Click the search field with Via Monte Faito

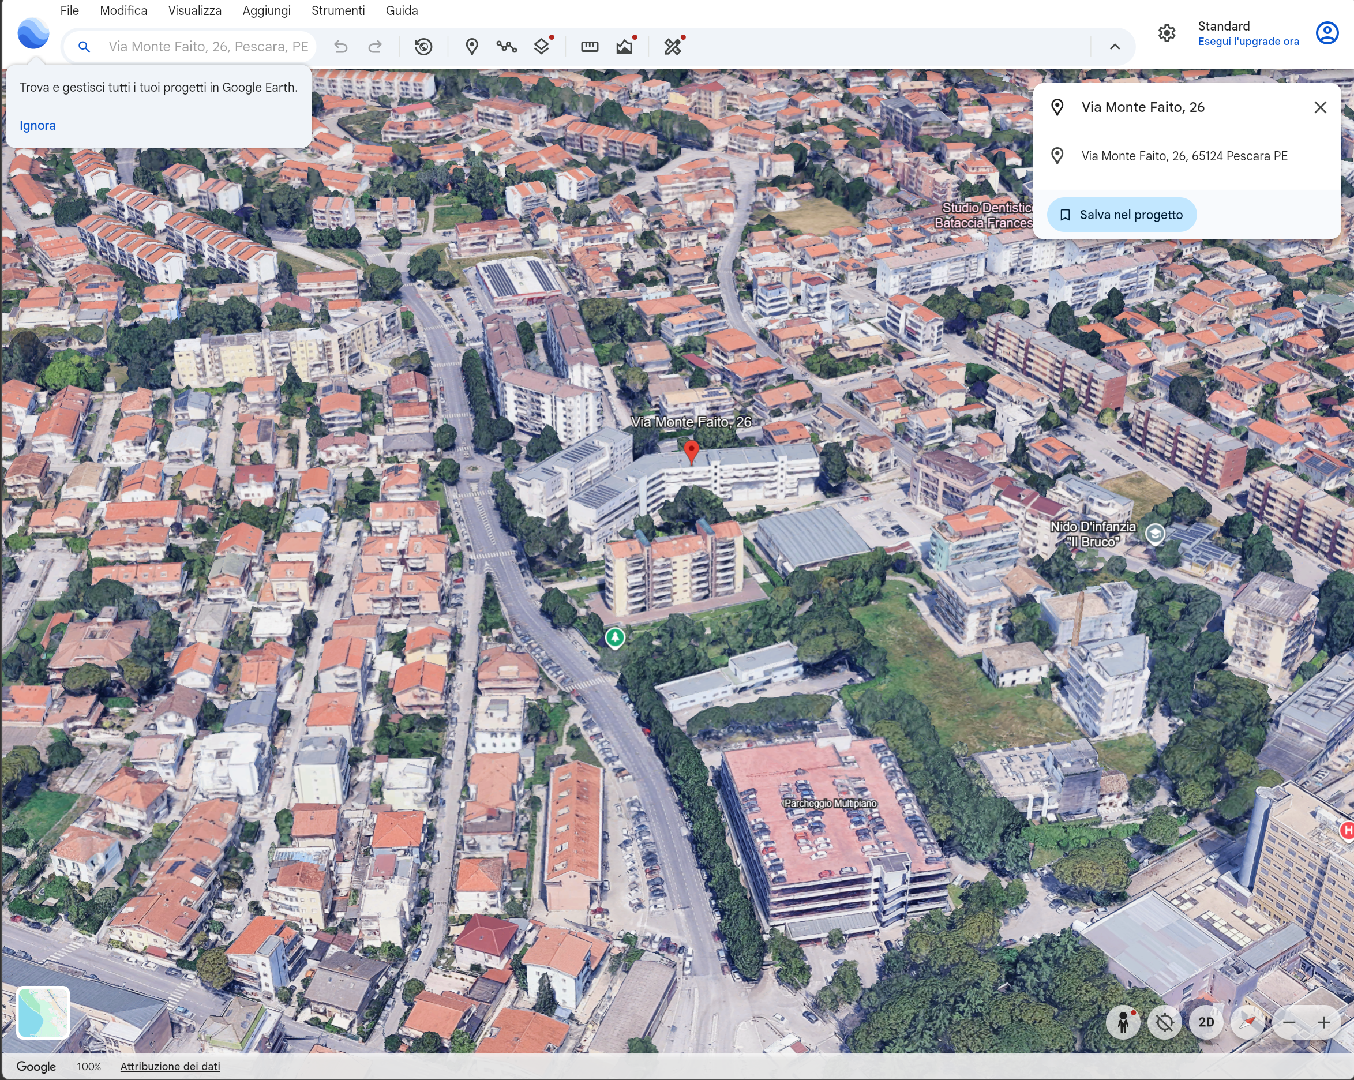(207, 47)
